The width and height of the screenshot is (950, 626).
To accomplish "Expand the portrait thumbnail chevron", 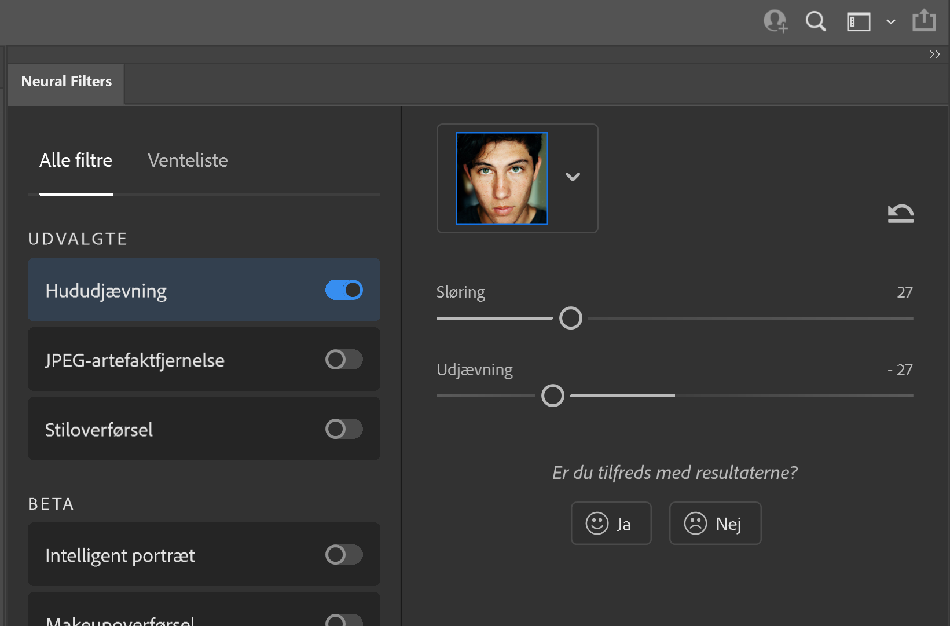I will click(x=573, y=177).
